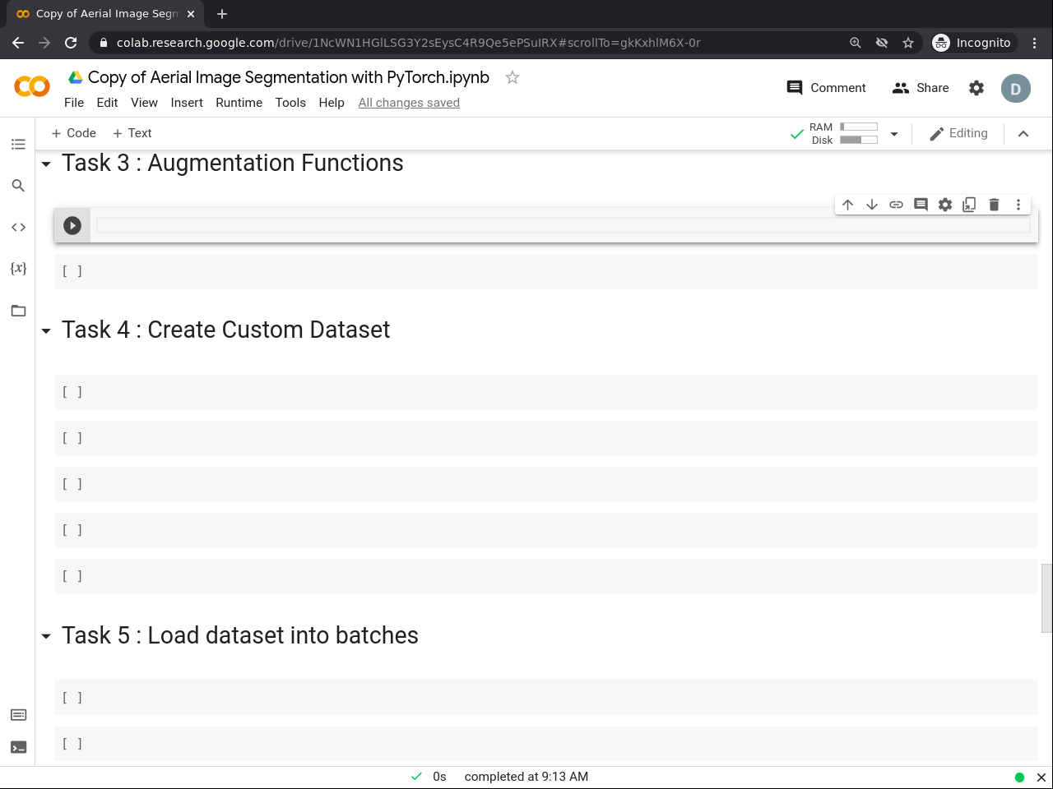Click the All changes saved link
The image size is (1053, 789).
[x=409, y=103]
